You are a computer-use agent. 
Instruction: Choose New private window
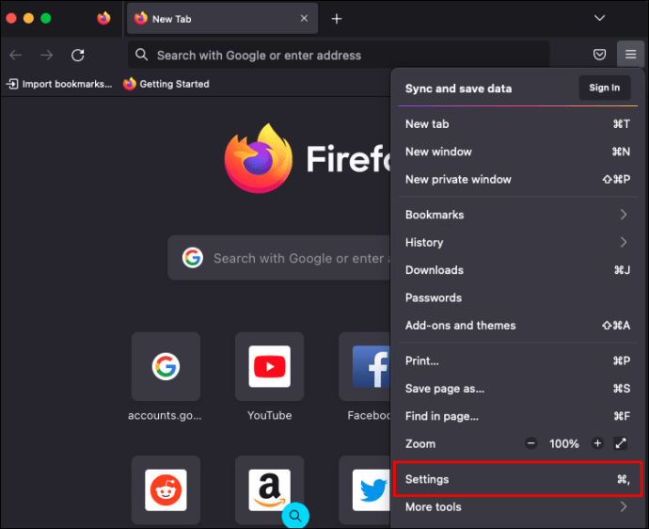(517, 180)
